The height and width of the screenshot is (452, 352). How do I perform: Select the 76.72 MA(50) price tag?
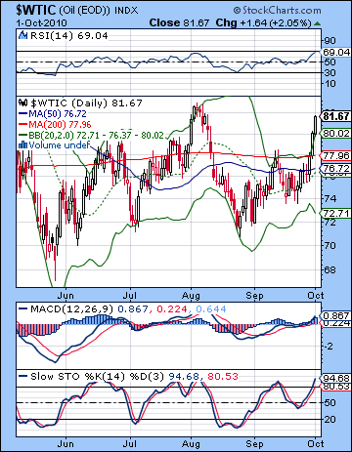pos(335,168)
